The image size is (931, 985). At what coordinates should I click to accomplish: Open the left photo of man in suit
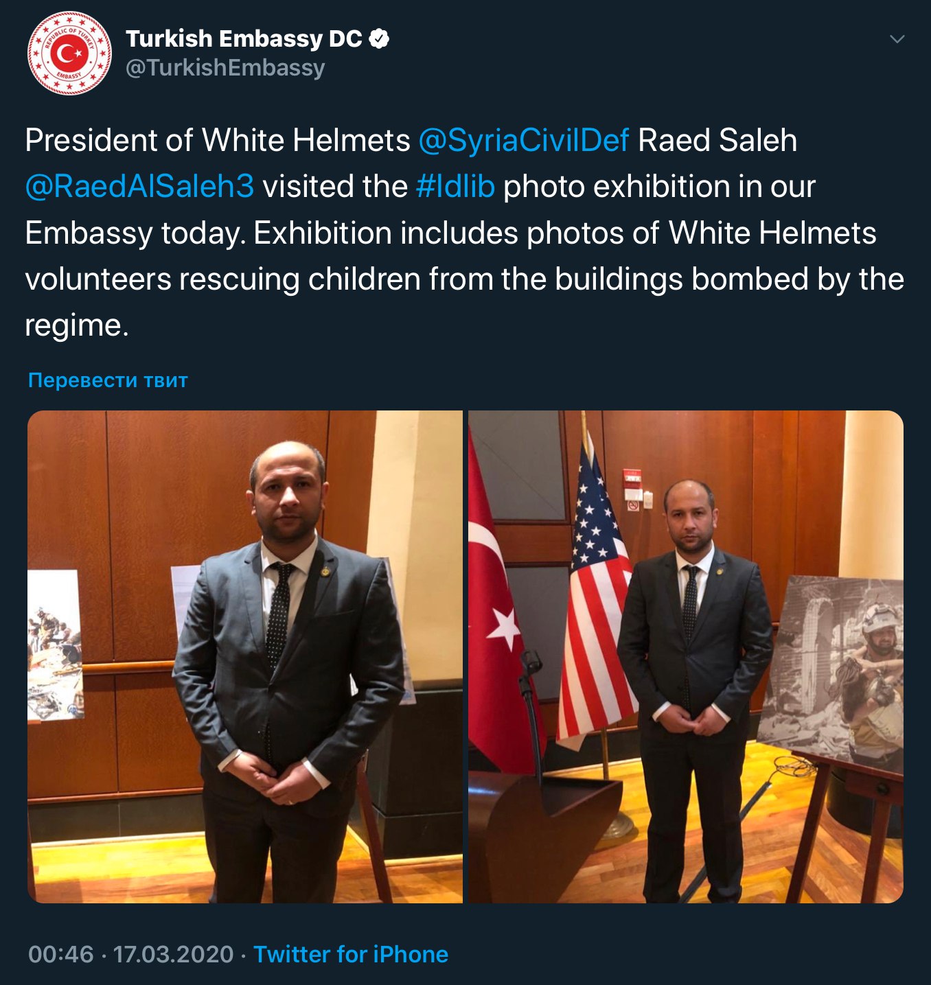(x=245, y=657)
